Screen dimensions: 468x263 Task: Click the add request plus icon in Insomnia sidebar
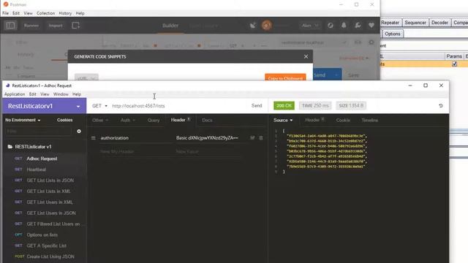pos(79,131)
